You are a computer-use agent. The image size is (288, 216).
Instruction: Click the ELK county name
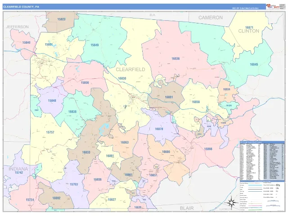(x=153, y=15)
